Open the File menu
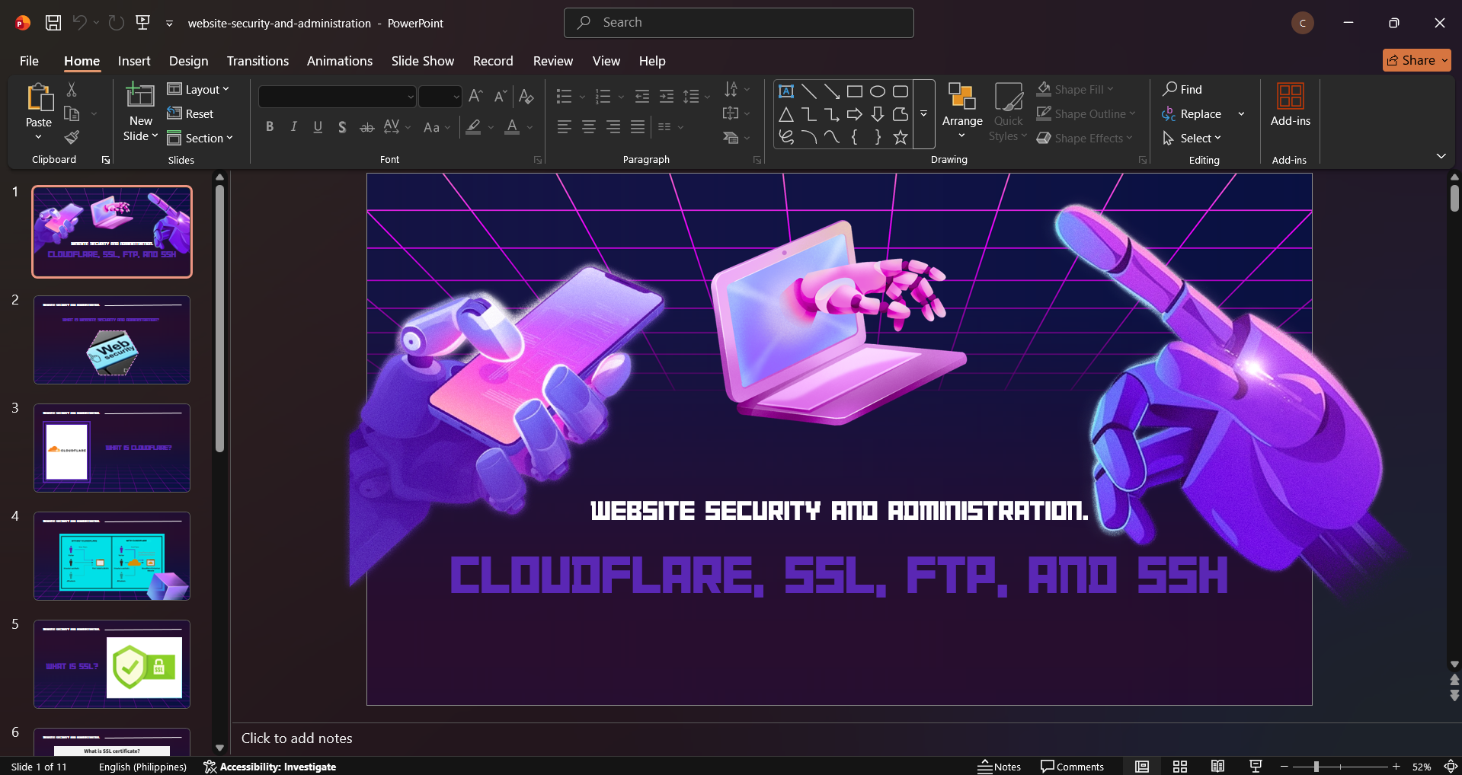 coord(29,61)
